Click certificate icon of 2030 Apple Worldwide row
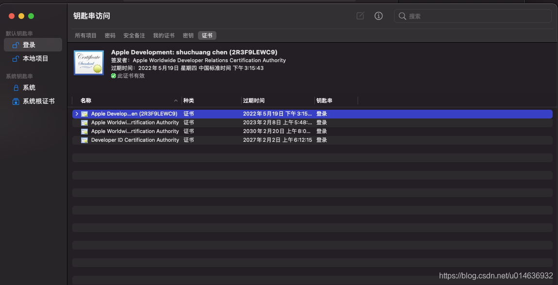Viewport: 558px width, 285px height. click(84, 132)
